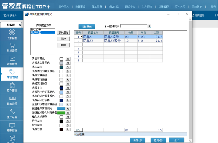Switch to the 导航图 tab
This screenshot has width=218, height=143.
[x=11, y=25]
